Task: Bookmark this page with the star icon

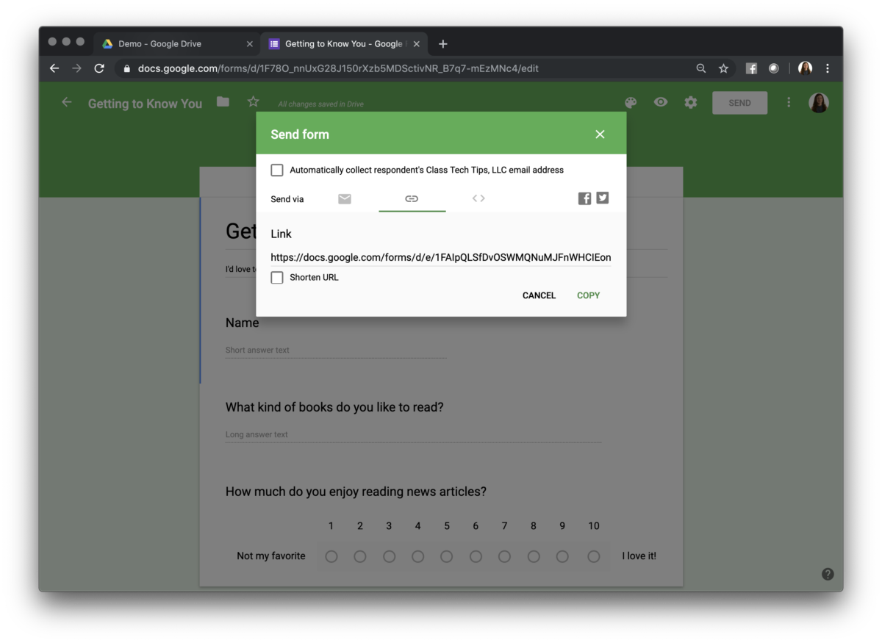Action: click(x=723, y=68)
